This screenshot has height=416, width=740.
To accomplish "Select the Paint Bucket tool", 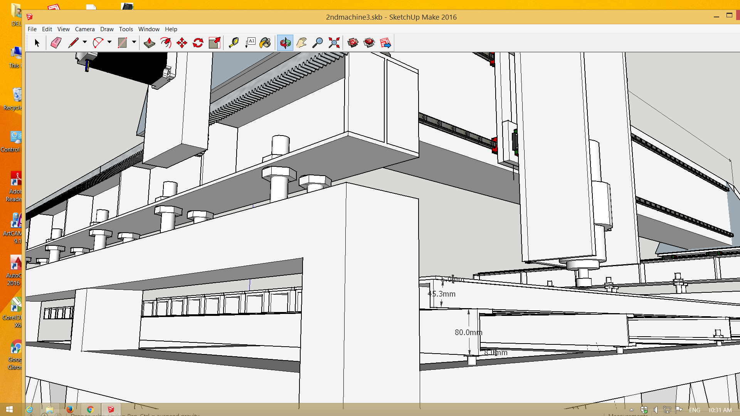I will click(x=265, y=43).
